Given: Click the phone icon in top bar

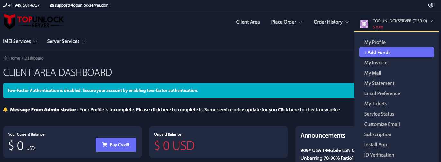Looking at the screenshot, I should (x=5, y=5).
